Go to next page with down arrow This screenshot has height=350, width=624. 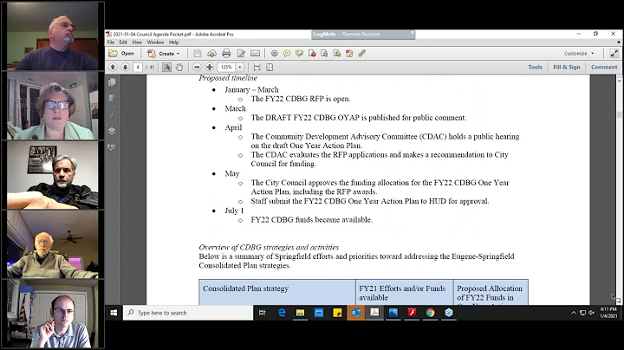pos(125,68)
